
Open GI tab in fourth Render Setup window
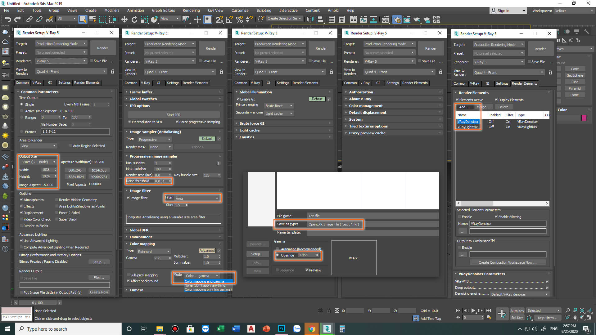(x=378, y=83)
